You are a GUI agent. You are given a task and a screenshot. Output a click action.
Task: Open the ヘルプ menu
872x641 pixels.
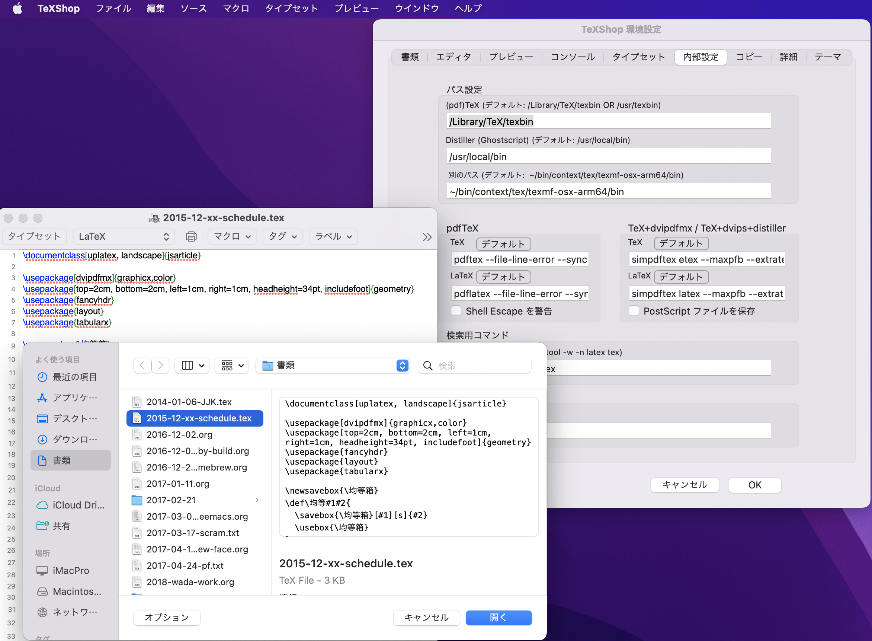coord(468,8)
